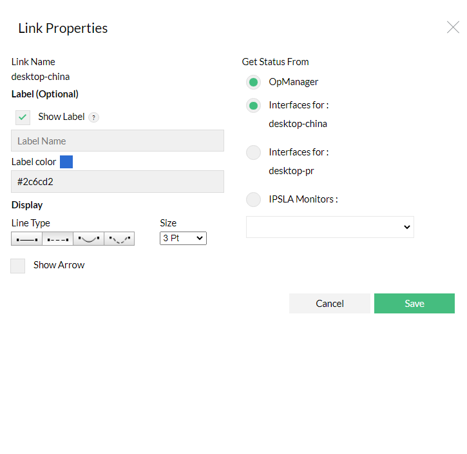This screenshot has height=454, width=467.
Task: Choose the dashed curved line type
Action: (x=119, y=239)
